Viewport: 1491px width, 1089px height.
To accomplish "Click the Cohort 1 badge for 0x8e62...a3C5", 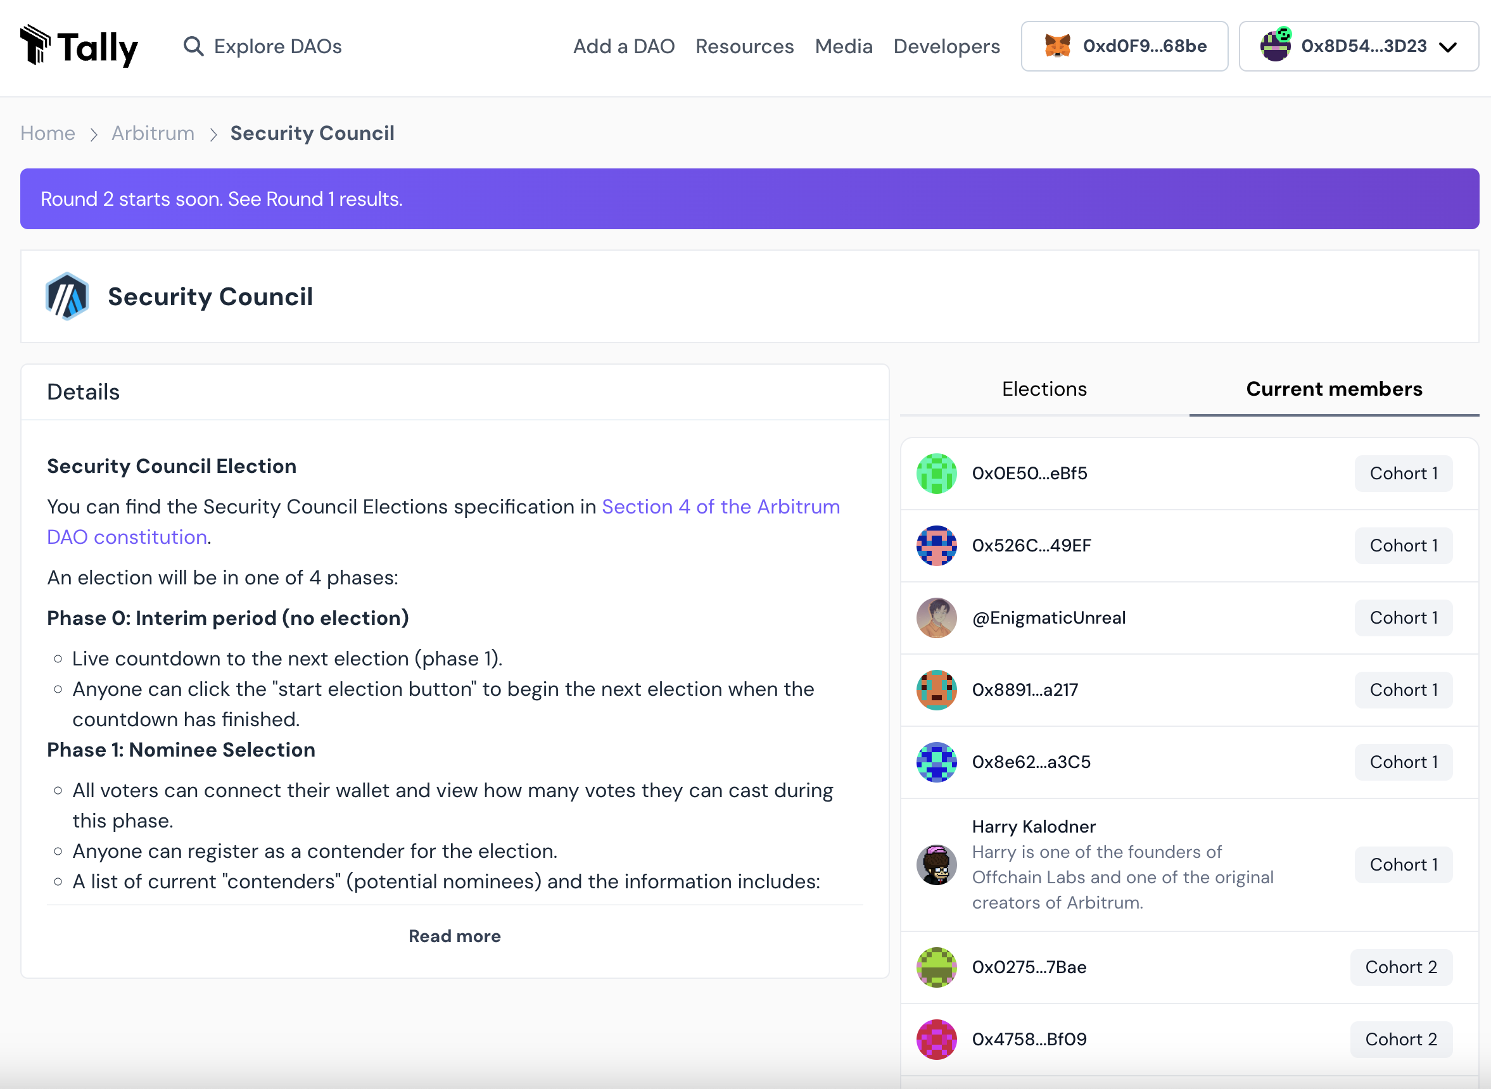I will [x=1404, y=762].
